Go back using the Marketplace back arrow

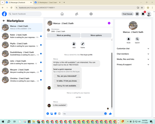pyautogui.click(x=4, y=21)
